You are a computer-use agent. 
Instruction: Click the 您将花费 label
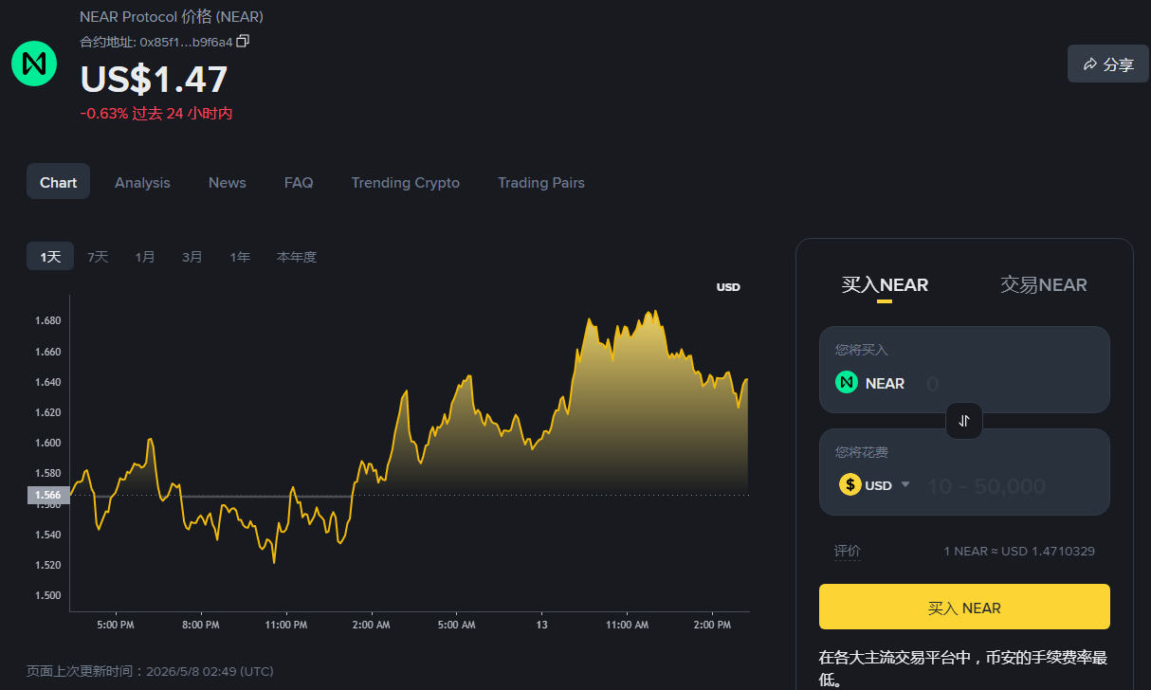pyautogui.click(x=862, y=453)
